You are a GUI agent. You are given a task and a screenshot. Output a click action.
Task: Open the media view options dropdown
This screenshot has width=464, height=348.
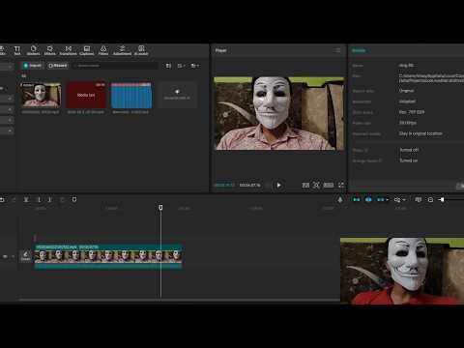point(181,66)
